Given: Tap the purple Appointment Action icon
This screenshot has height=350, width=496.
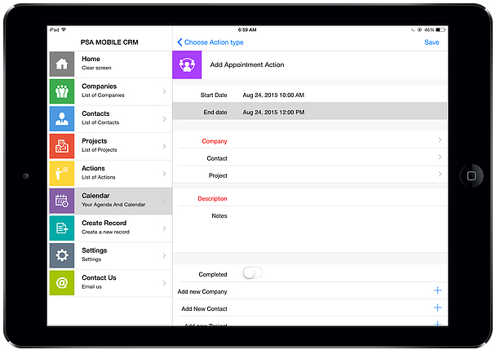Looking at the screenshot, I should click(x=187, y=65).
